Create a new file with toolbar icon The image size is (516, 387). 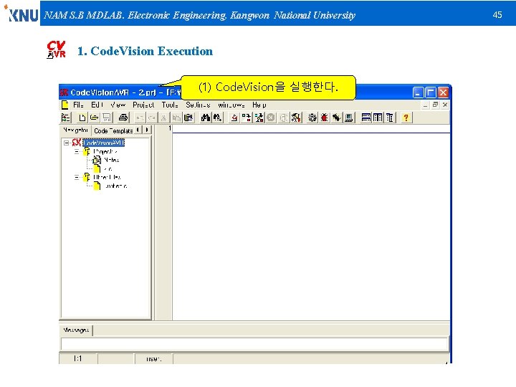click(x=82, y=118)
